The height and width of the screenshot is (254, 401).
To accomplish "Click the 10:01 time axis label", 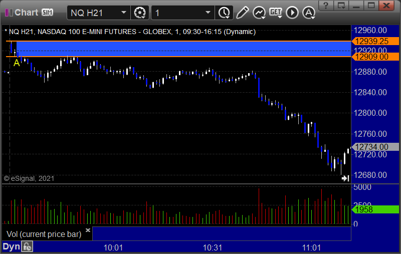I will click(113, 247).
